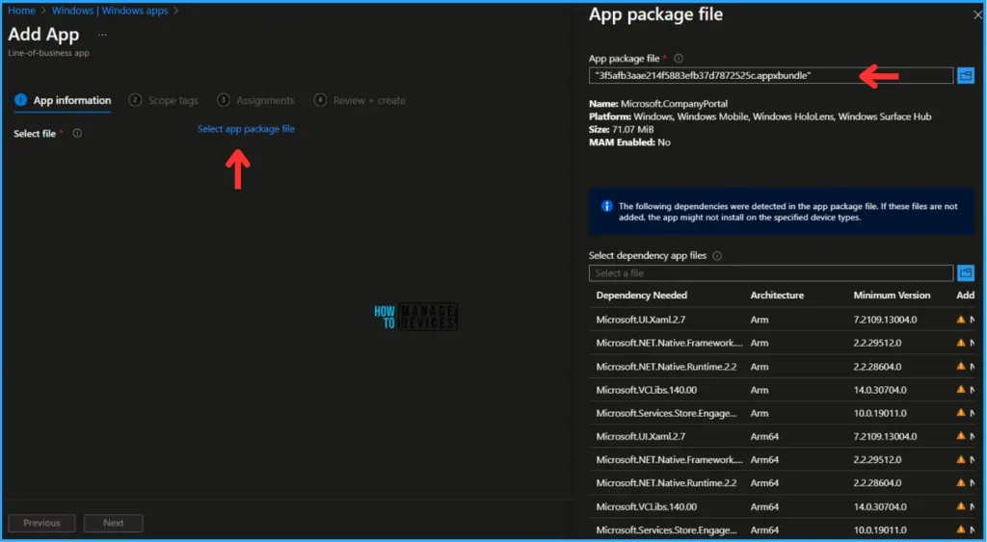The width and height of the screenshot is (987, 542).
Task: Click the Next button
Action: 114,523
